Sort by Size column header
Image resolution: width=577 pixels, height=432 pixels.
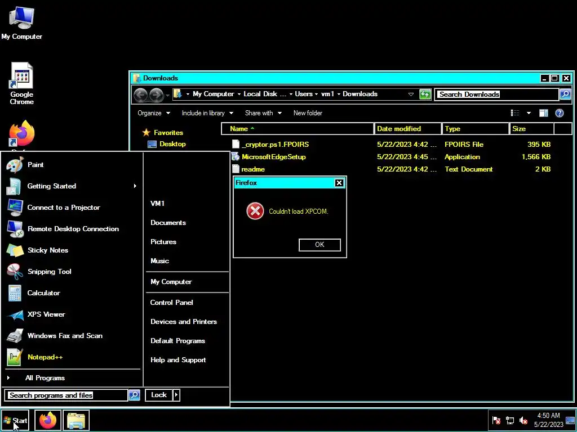tap(532, 129)
